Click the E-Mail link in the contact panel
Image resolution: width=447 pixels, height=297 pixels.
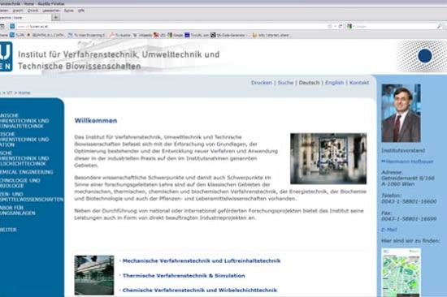pos(389,230)
